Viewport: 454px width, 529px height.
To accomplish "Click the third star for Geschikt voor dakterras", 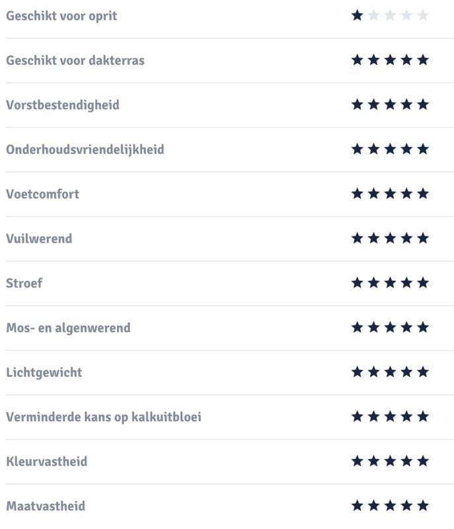I will 390,60.
